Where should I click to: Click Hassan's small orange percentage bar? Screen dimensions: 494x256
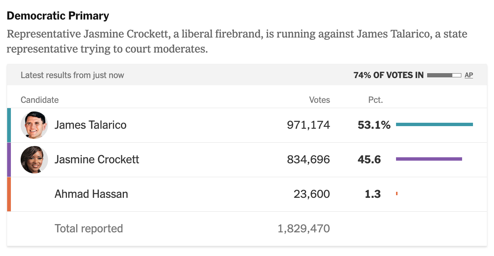tap(397, 194)
